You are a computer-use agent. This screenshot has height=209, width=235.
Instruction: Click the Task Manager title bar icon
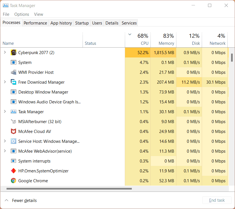coord(6,6)
